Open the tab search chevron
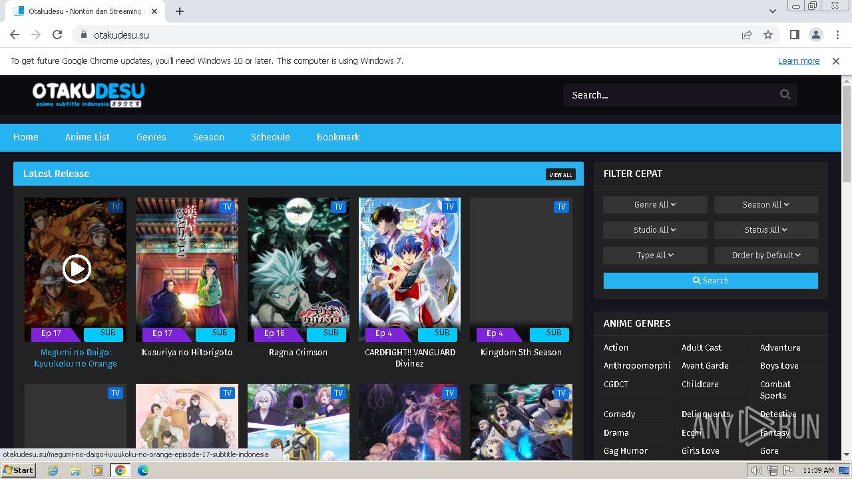 [772, 11]
